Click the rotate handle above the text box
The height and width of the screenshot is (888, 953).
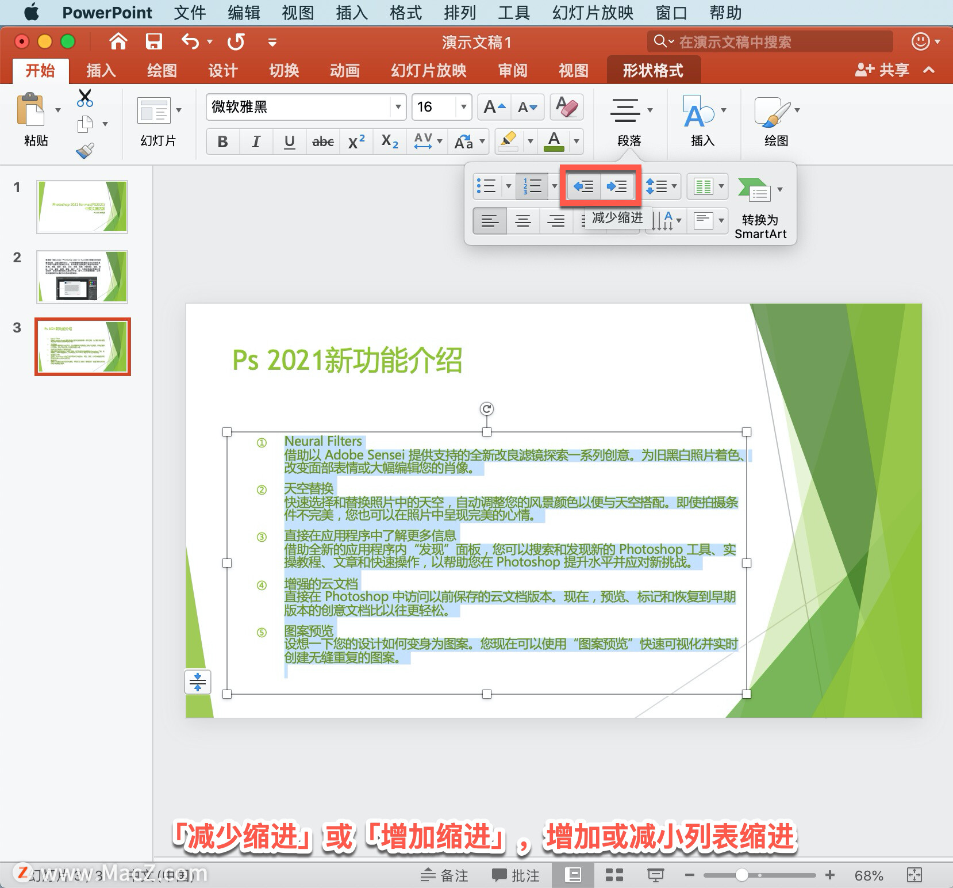[487, 408]
